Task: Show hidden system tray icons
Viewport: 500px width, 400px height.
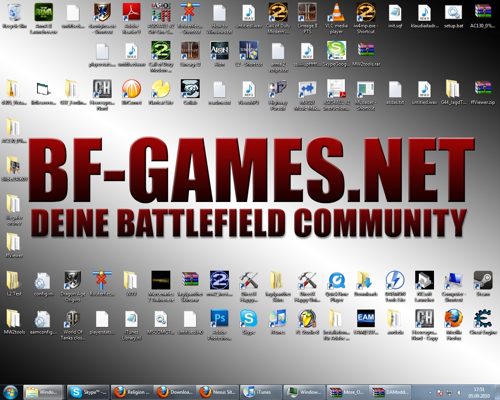Action: point(430,393)
